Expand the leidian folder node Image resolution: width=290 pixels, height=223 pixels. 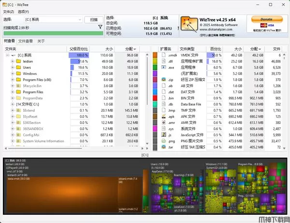13,61
